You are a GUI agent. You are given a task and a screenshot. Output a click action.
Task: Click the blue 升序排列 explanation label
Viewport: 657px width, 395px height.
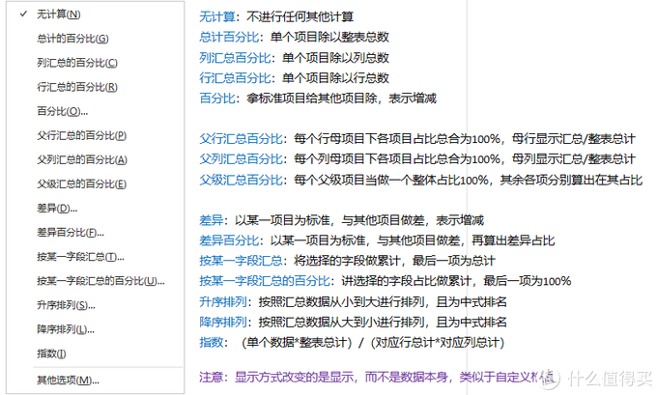[x=223, y=301]
